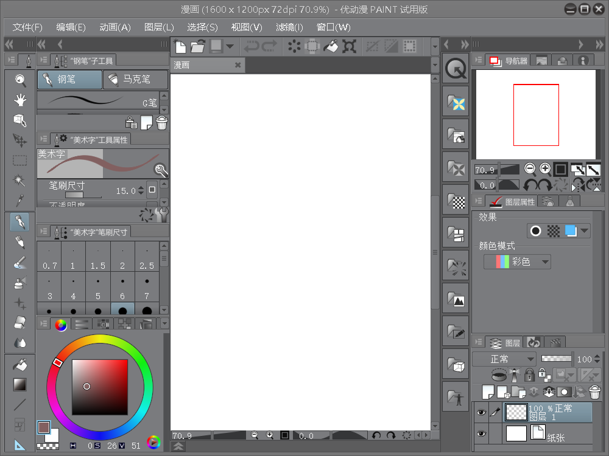Screen dimensions: 609x456
Task: Choose the 钢笔 sub tool button
Action: click(69, 79)
